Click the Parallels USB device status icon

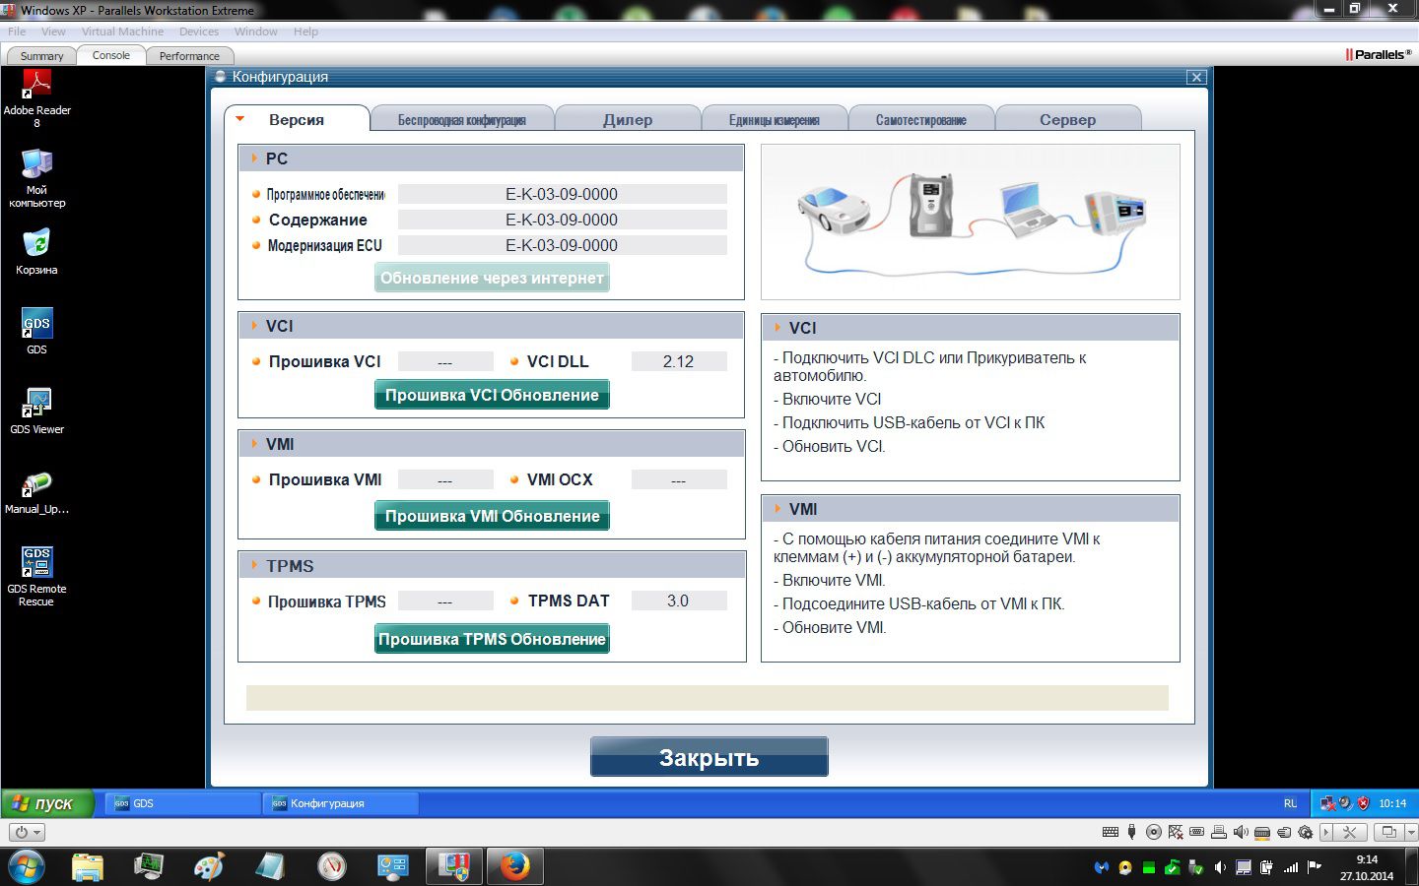click(1131, 832)
